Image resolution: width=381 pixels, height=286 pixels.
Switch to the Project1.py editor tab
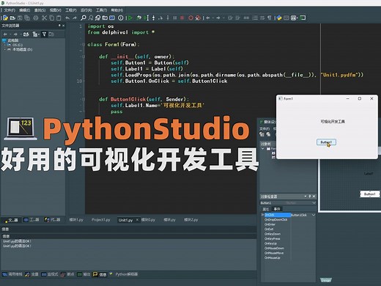[100, 220]
